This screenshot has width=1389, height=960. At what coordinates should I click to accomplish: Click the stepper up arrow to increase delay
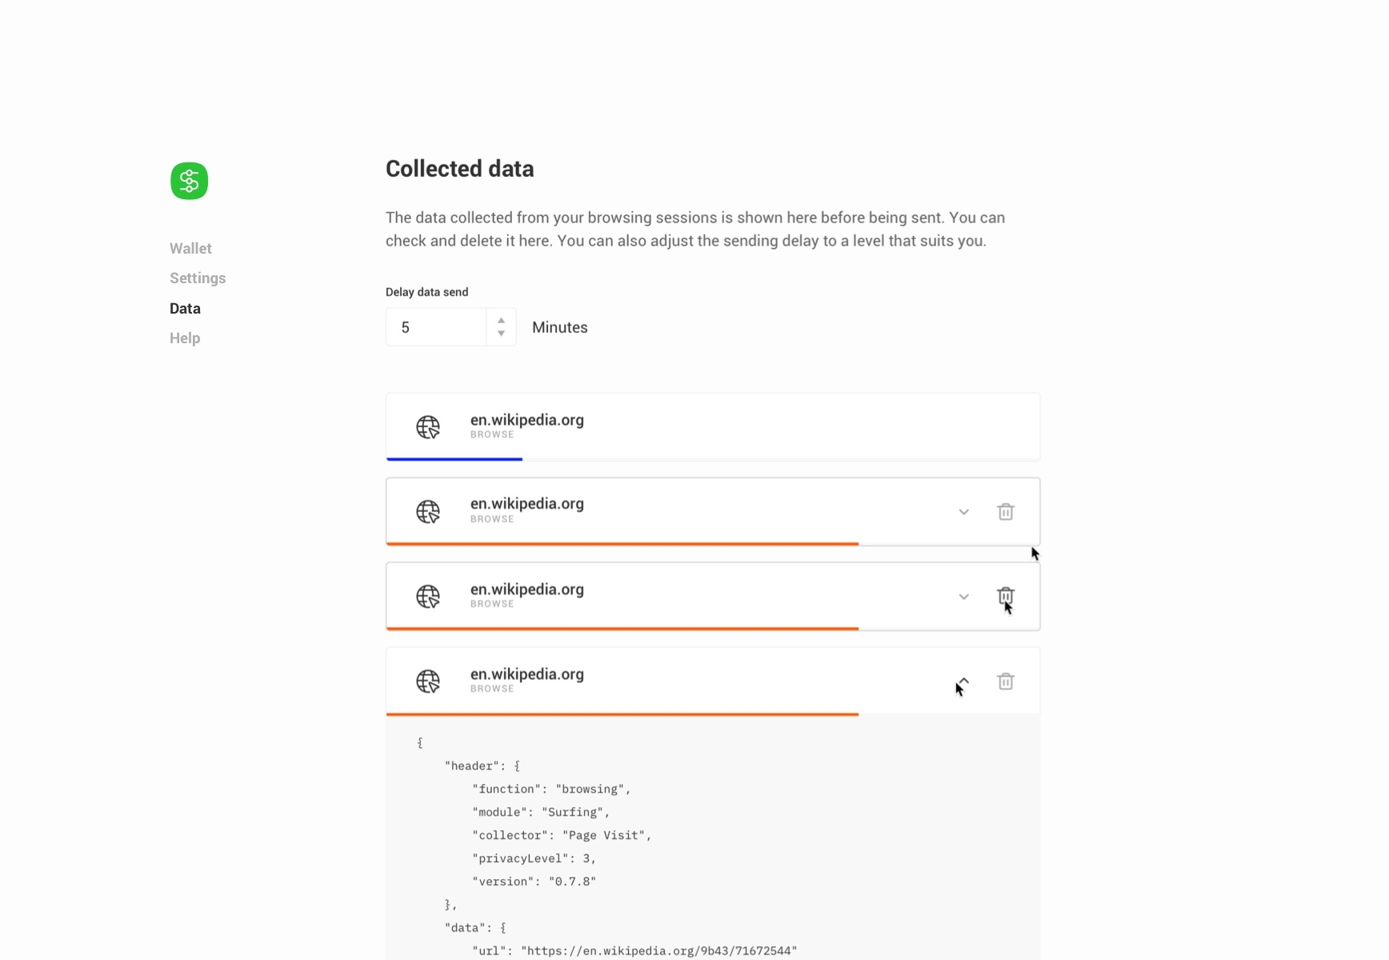point(501,320)
